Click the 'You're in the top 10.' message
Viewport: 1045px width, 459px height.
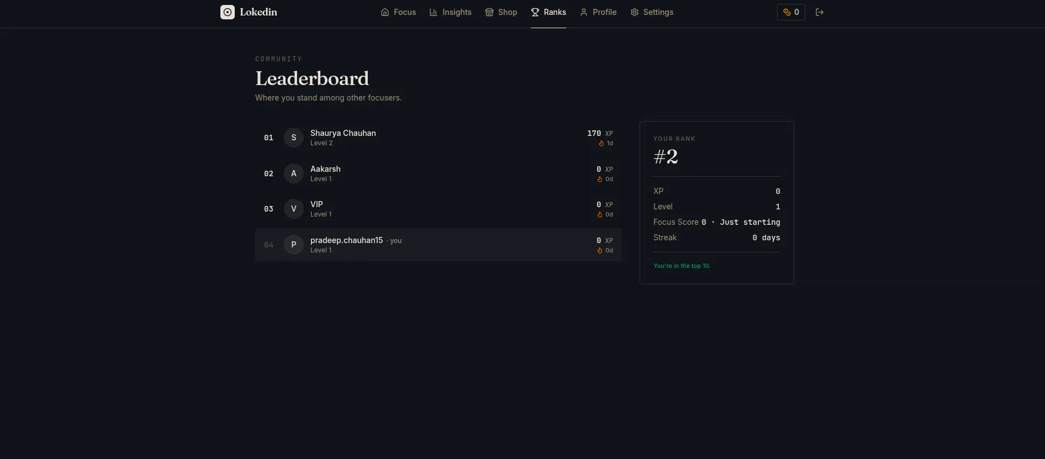tap(682, 266)
